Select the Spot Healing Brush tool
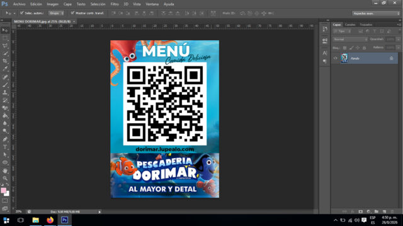 5,77
